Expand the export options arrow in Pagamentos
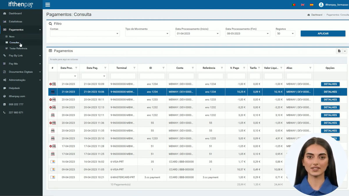This screenshot has width=349, height=196. click(x=345, y=51)
